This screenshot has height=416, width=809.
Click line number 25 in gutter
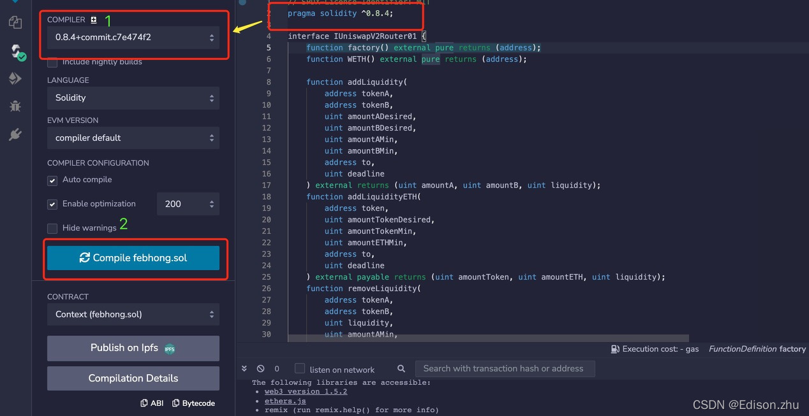[x=266, y=277]
